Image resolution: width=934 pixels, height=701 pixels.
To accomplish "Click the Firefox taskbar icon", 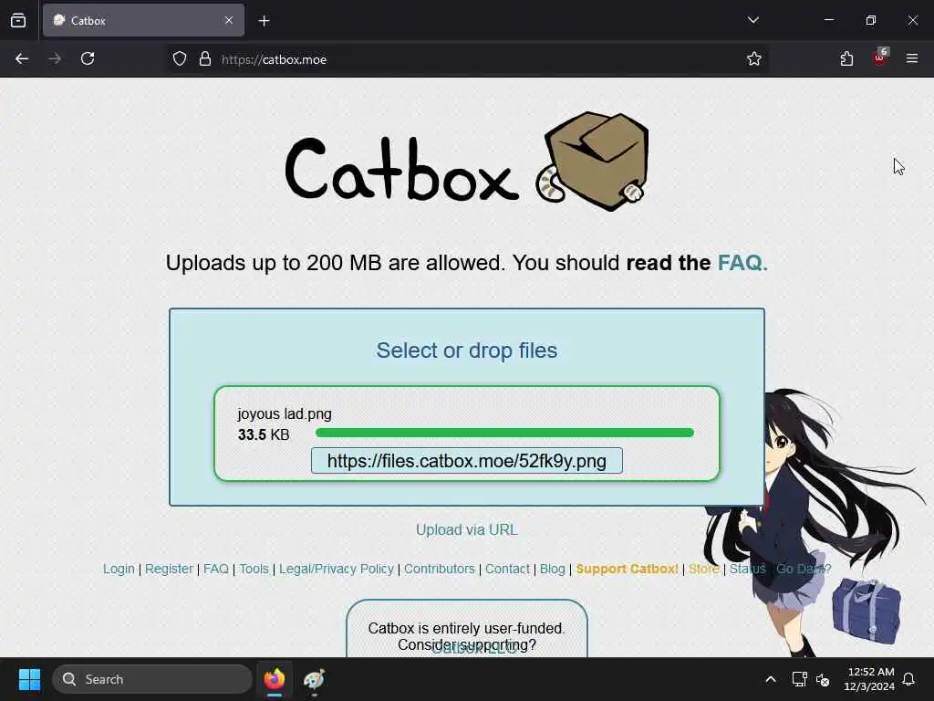I will [x=275, y=679].
